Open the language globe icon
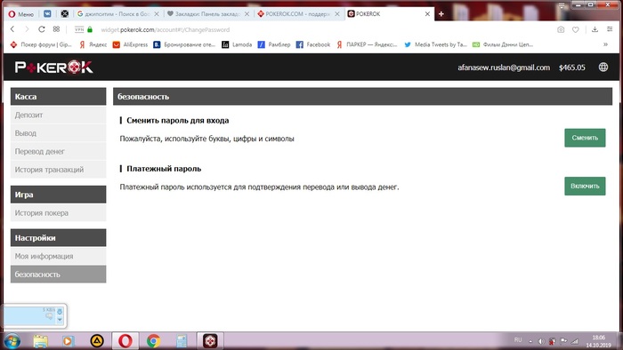This screenshot has height=350, width=623. point(603,67)
